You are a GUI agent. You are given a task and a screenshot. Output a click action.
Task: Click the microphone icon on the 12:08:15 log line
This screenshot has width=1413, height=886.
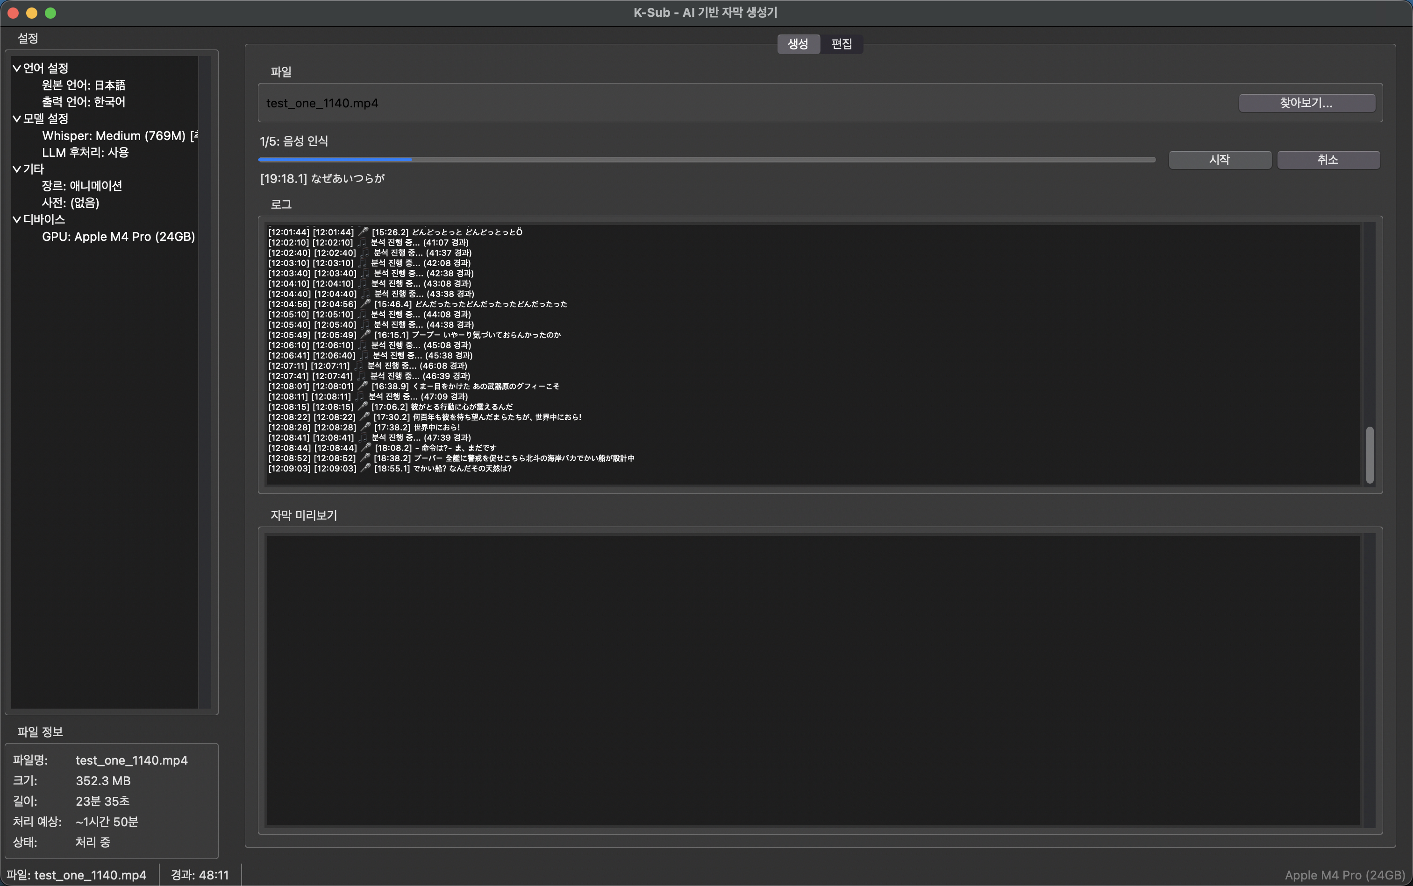363,406
